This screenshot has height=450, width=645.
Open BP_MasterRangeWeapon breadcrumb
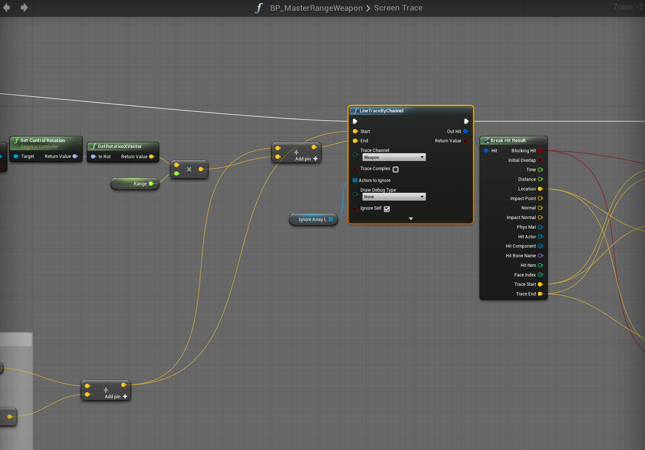(x=316, y=8)
